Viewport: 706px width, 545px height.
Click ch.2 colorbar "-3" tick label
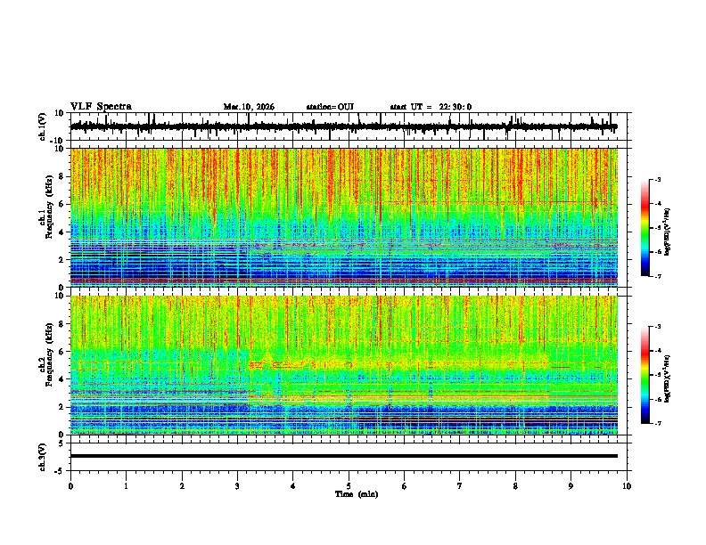point(657,327)
